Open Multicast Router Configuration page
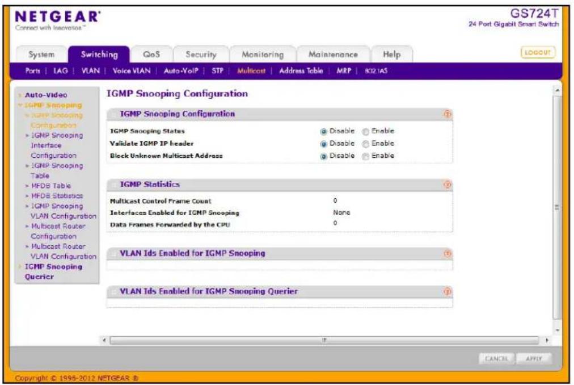This screenshot has width=574, height=385. (58, 231)
